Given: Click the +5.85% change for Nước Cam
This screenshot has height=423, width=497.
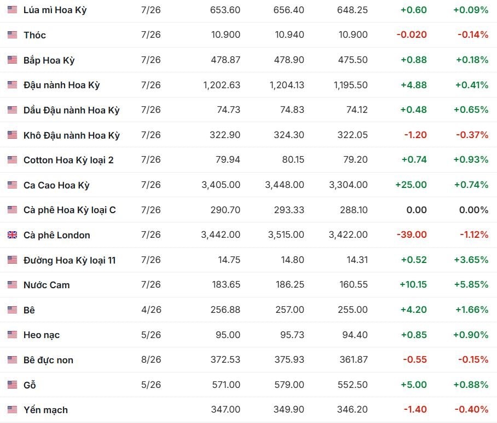Looking at the screenshot, I should [x=471, y=285].
